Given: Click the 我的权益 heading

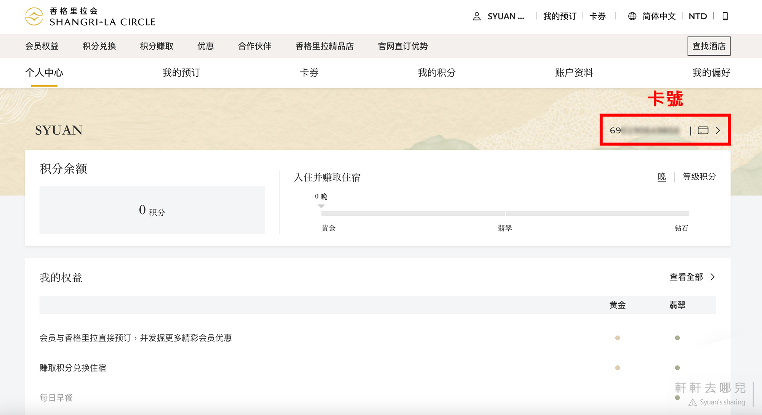Looking at the screenshot, I should [x=61, y=278].
